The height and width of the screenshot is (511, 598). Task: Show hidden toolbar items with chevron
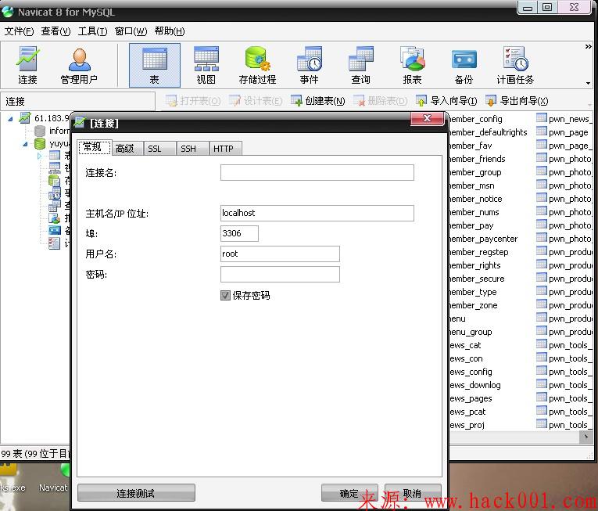pyautogui.click(x=589, y=47)
